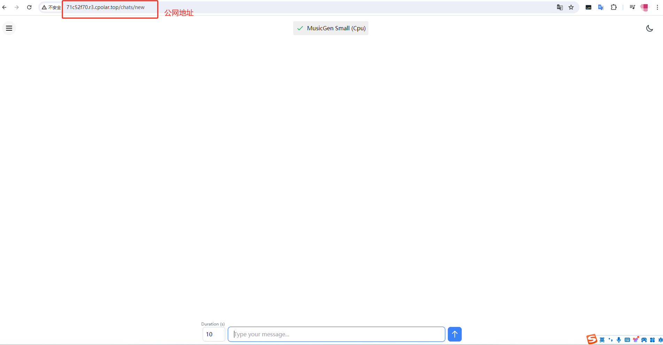663x345 pixels.
Task: Open the Google Translate extension icon
Action: [x=601, y=7]
